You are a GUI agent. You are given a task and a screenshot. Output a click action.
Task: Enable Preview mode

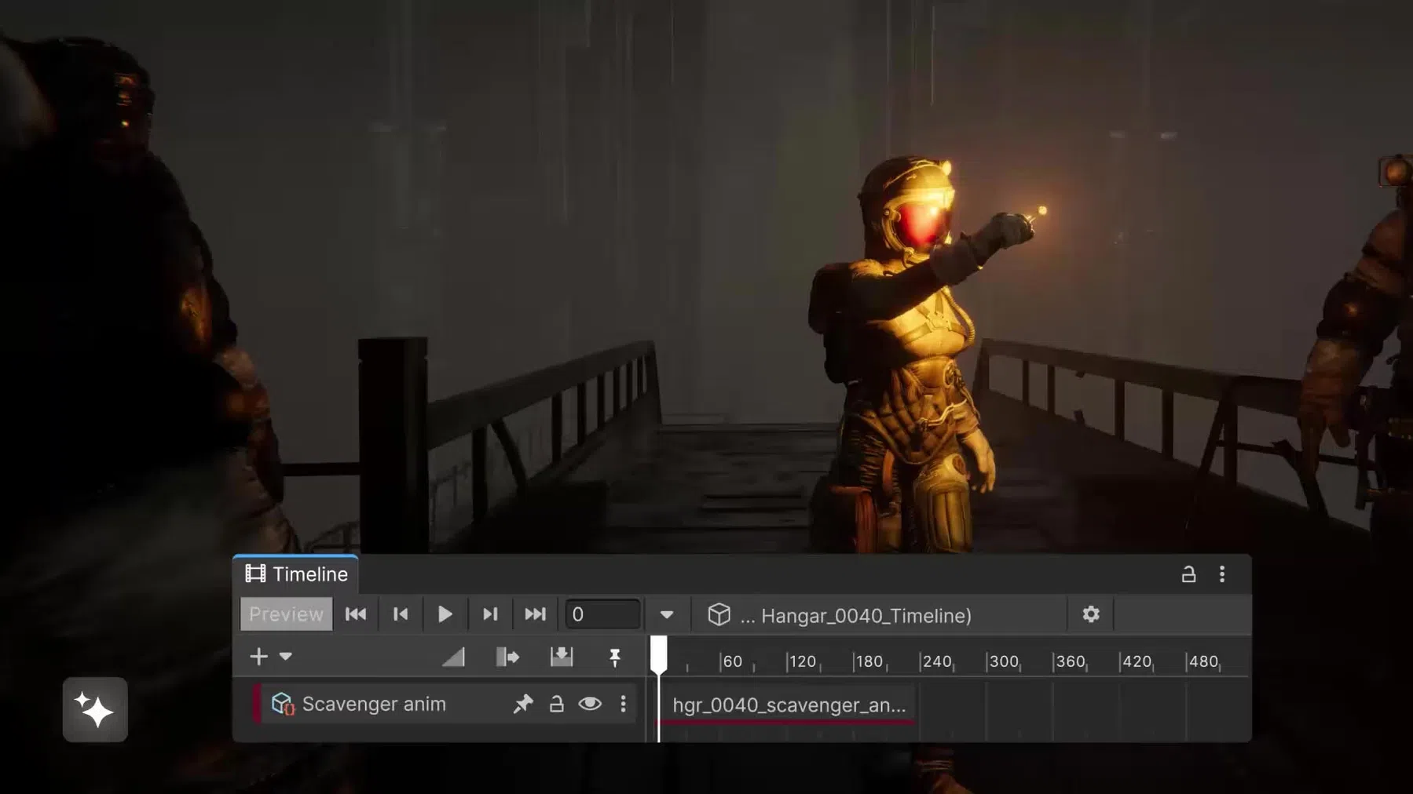coord(286,614)
